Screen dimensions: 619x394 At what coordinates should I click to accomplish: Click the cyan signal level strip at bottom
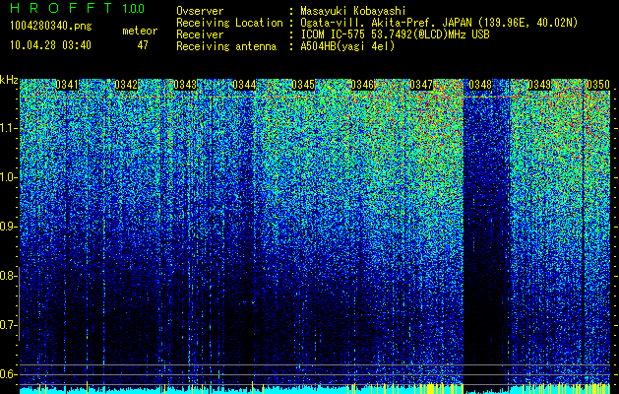click(315, 390)
